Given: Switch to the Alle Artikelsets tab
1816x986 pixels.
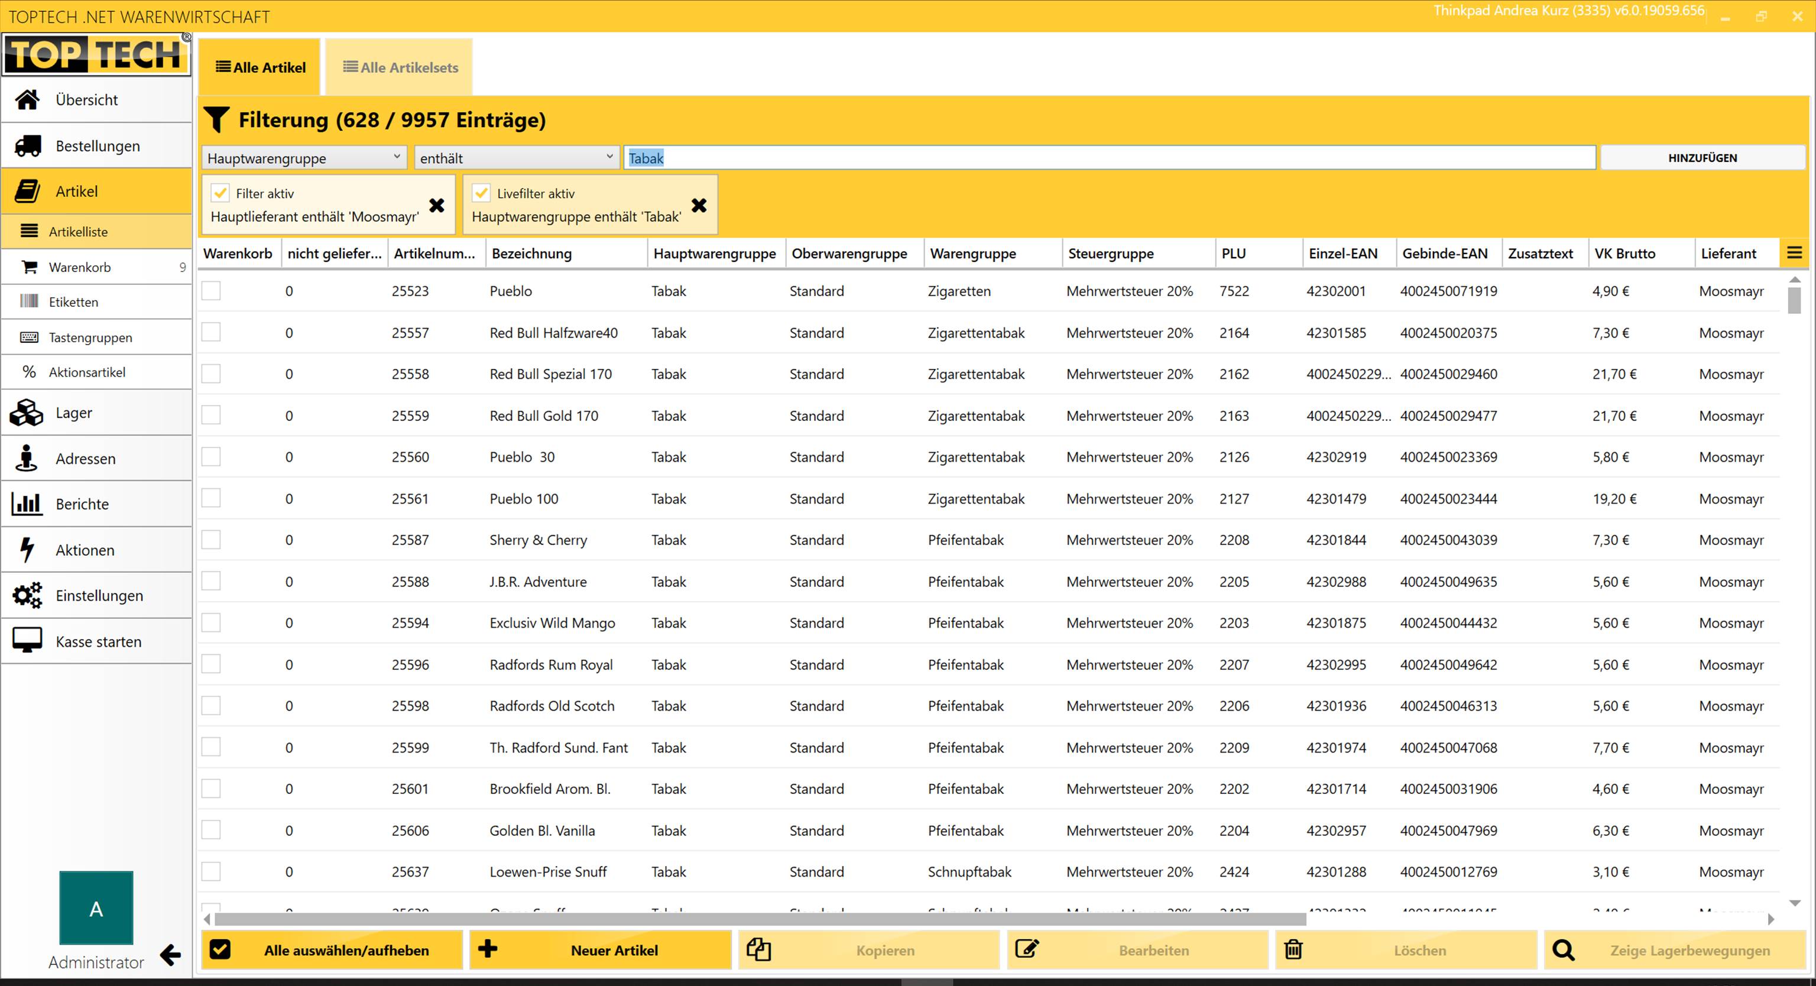Looking at the screenshot, I should coord(400,67).
